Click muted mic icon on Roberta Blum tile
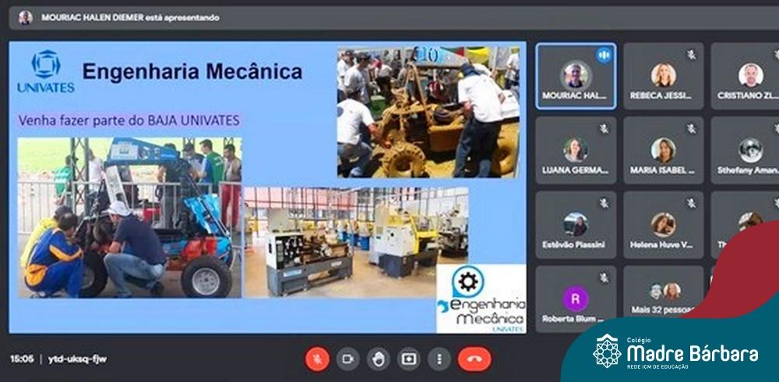 (604, 278)
